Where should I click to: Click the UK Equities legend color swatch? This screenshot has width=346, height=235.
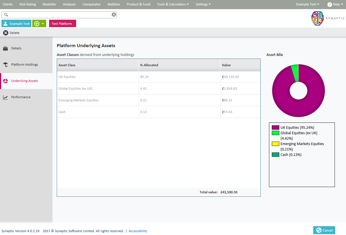pos(275,128)
